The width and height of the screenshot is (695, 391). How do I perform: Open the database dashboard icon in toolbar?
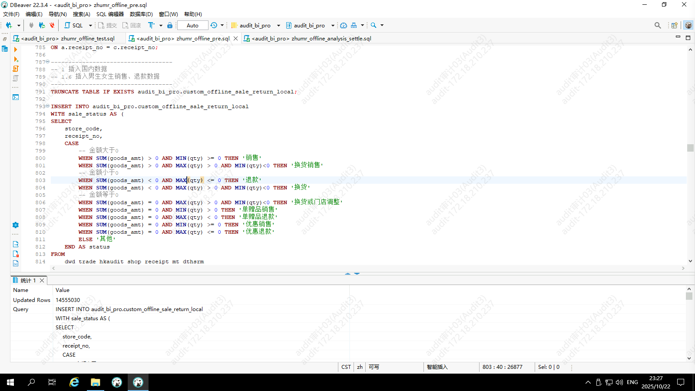click(344, 25)
